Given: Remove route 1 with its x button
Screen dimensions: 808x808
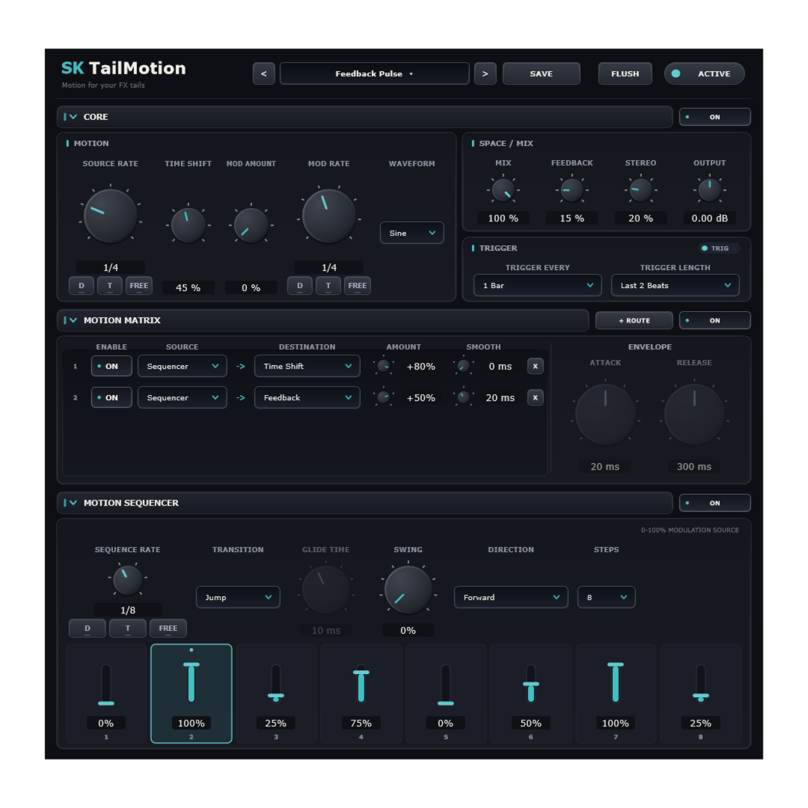Looking at the screenshot, I should pos(535,367).
